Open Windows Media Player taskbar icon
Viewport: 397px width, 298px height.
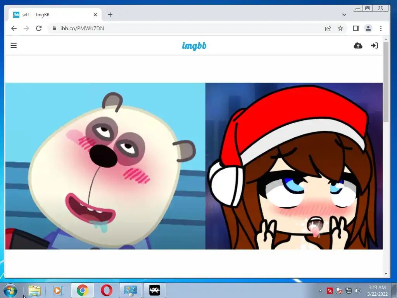pyautogui.click(x=57, y=290)
